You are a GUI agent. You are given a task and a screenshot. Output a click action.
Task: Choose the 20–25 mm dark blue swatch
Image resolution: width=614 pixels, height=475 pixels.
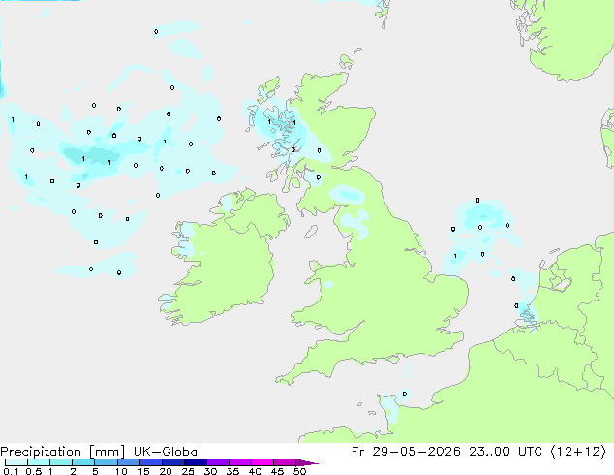173,462
